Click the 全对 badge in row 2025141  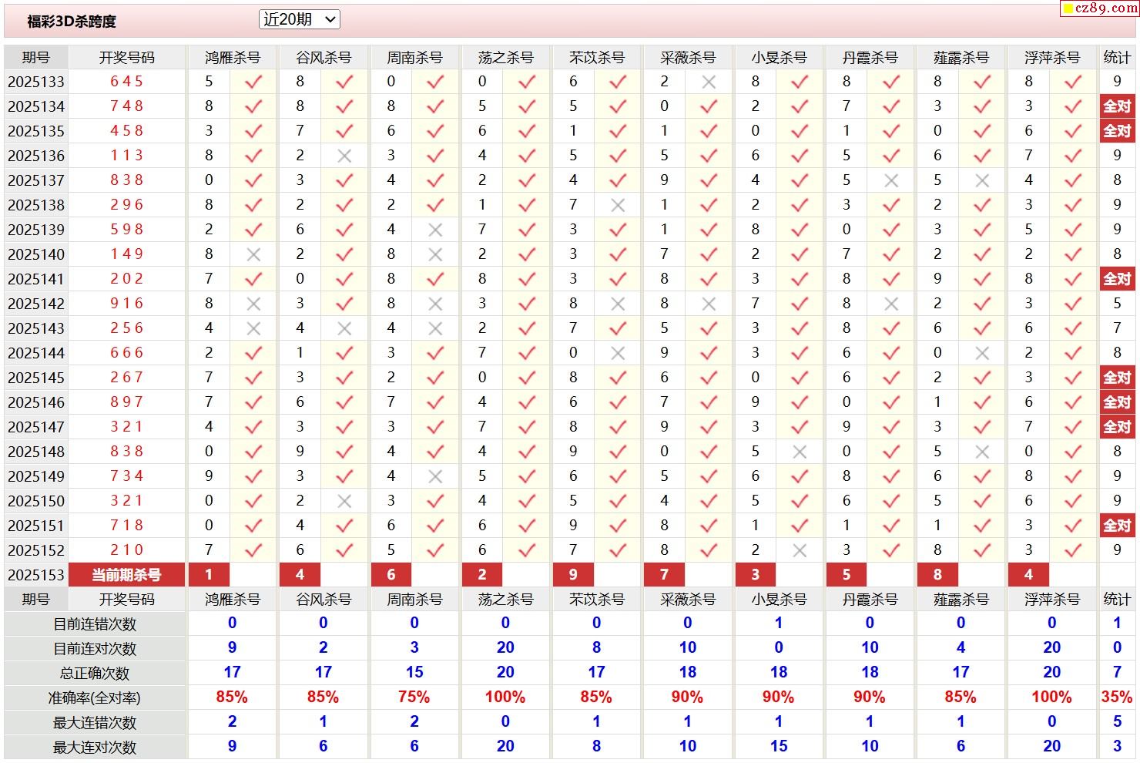pyautogui.click(x=1117, y=279)
